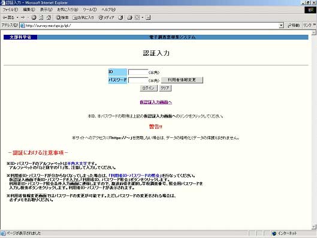Click the 利用者情報変更 button
Image resolution: width=317 pixels, height=238 pixels.
pyautogui.click(x=182, y=80)
